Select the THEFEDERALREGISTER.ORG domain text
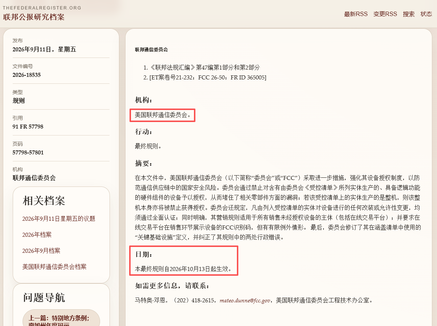 tap(42, 8)
